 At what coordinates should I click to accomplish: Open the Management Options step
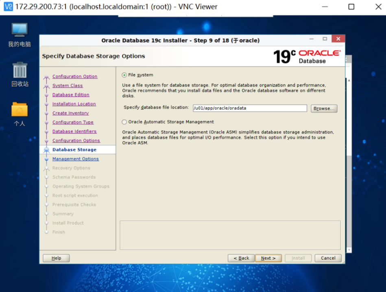coord(75,159)
